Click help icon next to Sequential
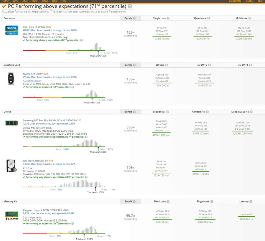The height and width of the screenshot is (241, 265). point(168,112)
